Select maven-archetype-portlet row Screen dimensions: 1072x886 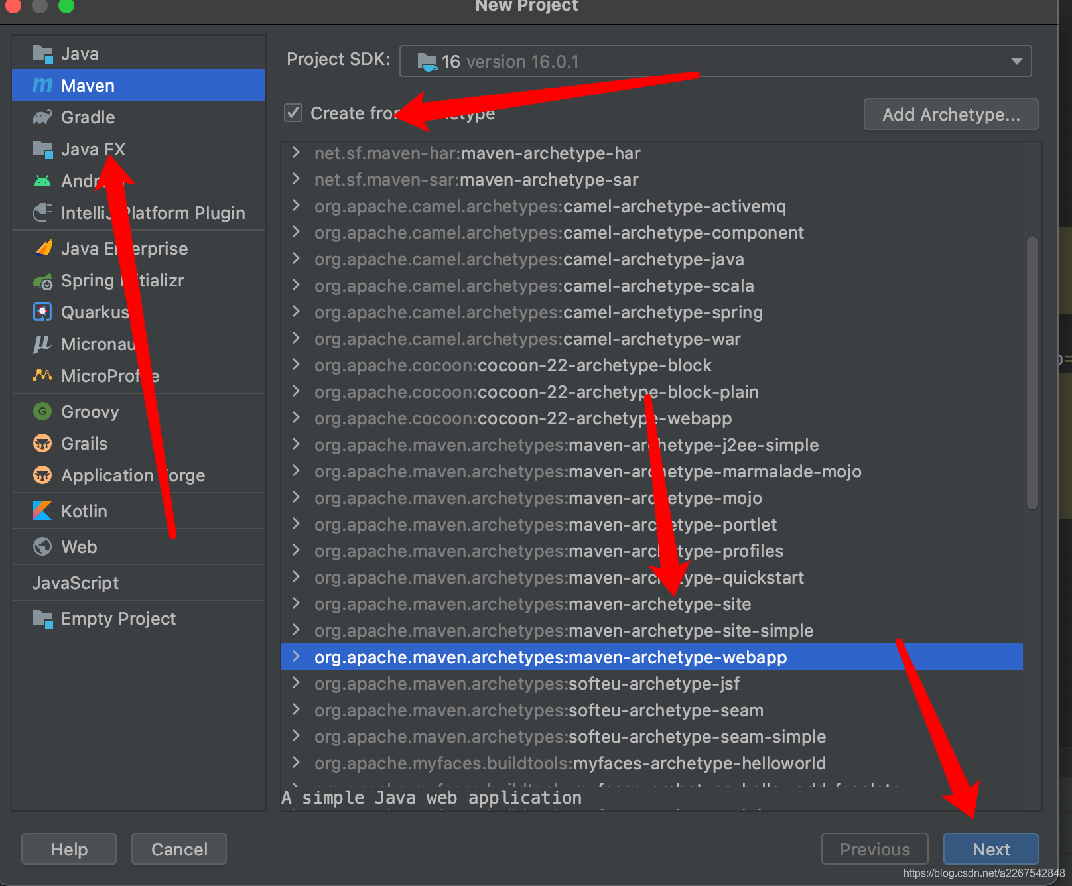(x=652, y=525)
